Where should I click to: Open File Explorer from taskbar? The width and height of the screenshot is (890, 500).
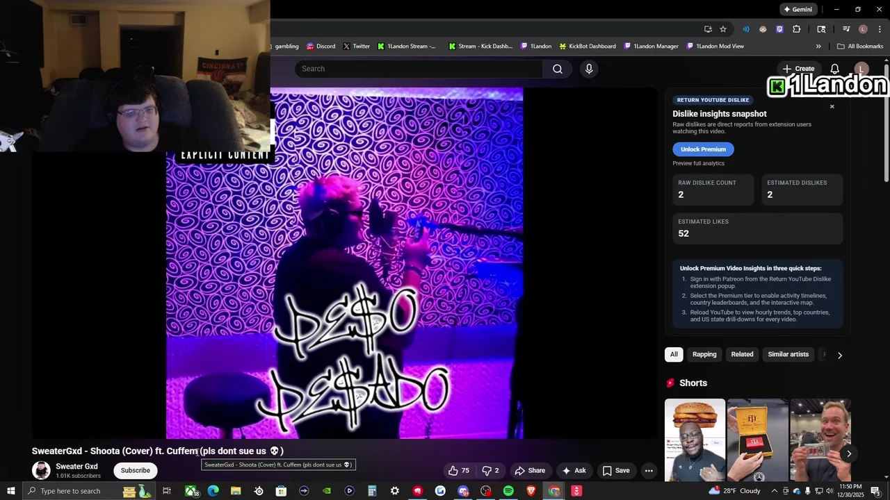coord(236,491)
